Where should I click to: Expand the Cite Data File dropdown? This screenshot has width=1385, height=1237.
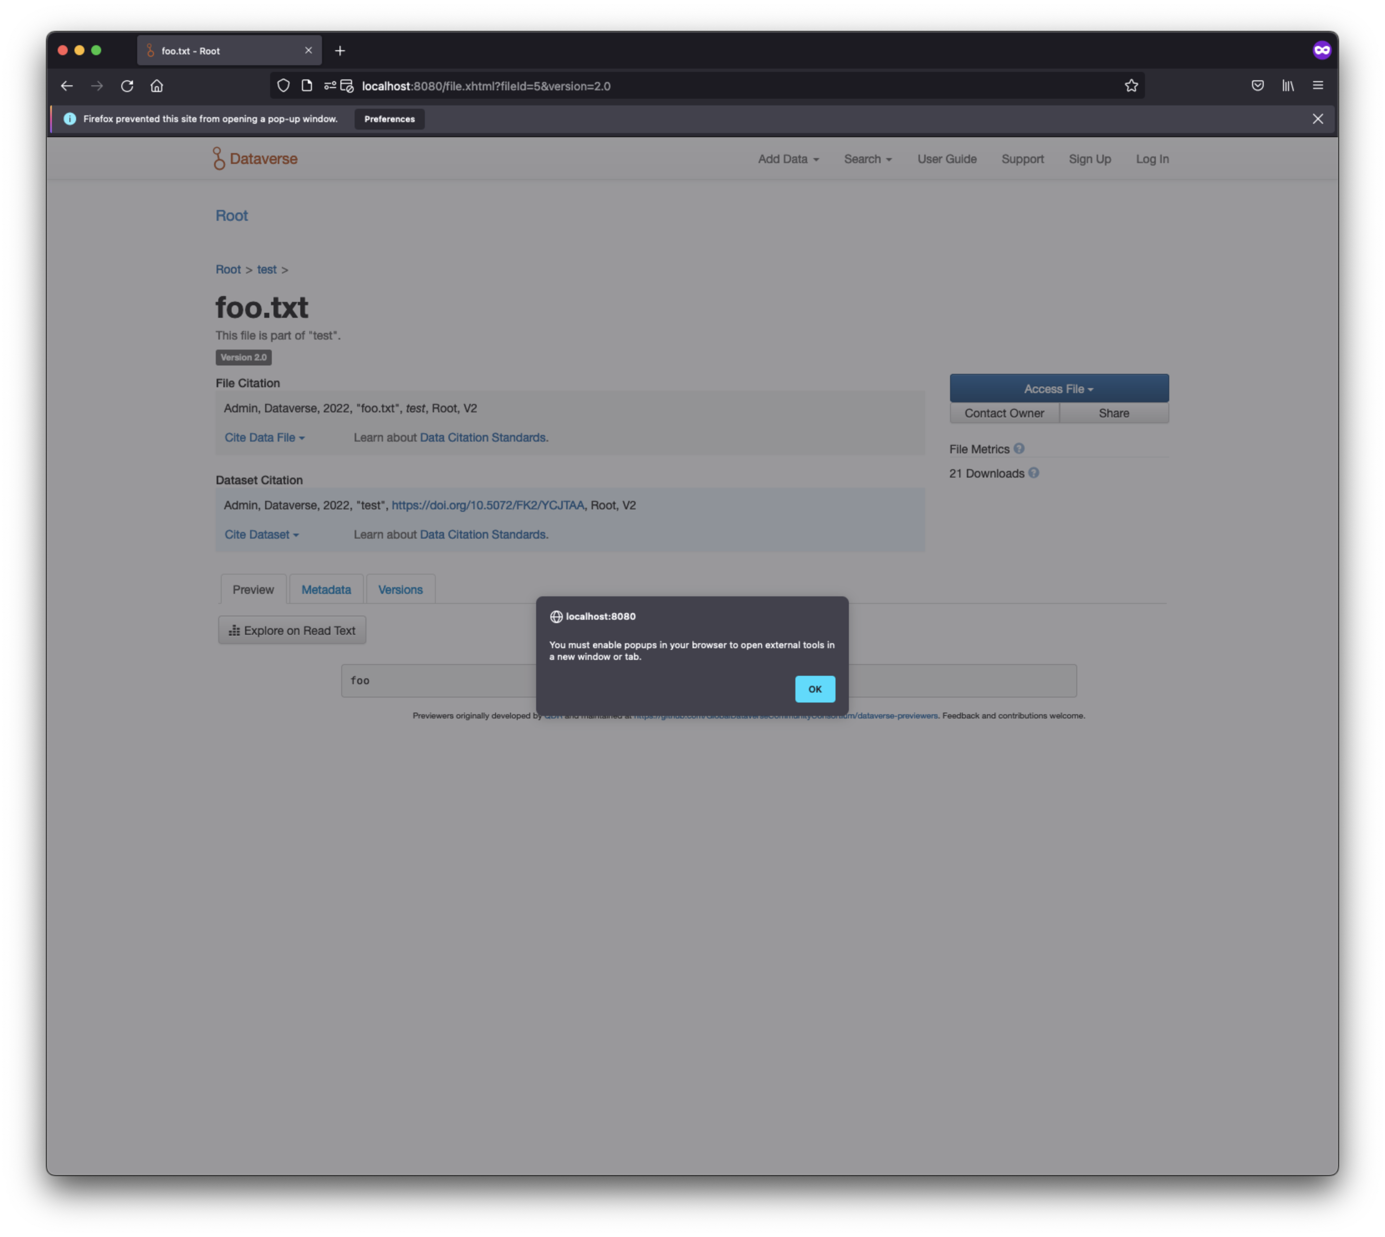tap(264, 438)
